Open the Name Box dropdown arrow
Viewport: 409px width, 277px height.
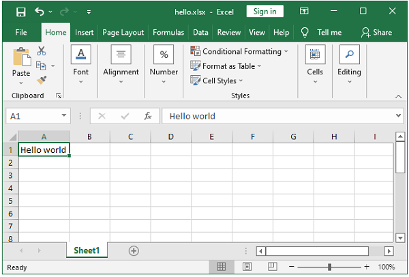coord(64,116)
